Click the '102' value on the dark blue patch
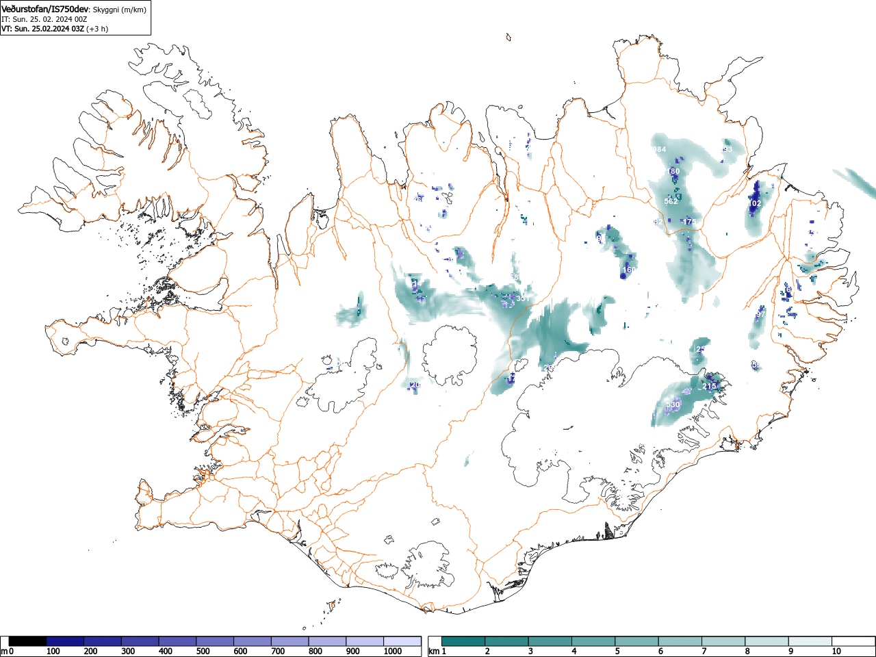Screen dimensions: 876x657 [x=754, y=203]
